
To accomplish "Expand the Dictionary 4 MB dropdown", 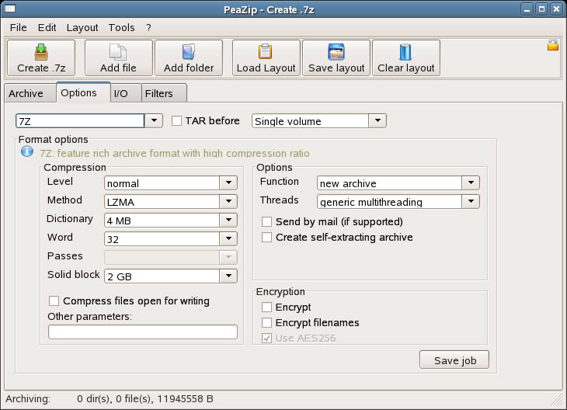I will [228, 221].
